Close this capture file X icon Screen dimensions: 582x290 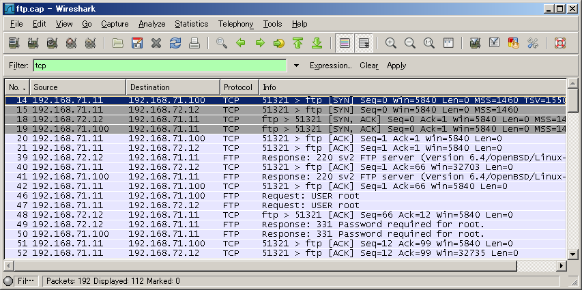(156, 43)
